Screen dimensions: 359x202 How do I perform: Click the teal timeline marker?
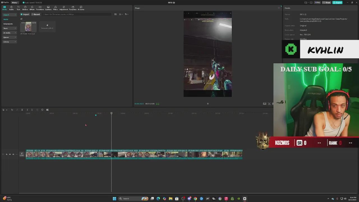tap(96, 115)
